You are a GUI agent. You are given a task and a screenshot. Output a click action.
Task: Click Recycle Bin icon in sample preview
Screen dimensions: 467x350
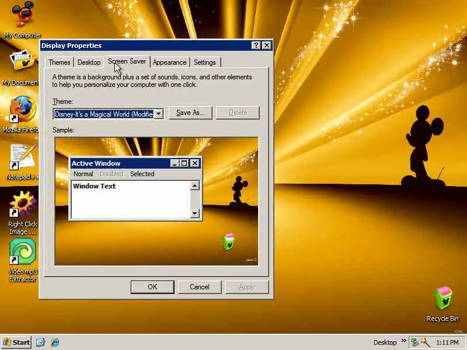click(229, 242)
